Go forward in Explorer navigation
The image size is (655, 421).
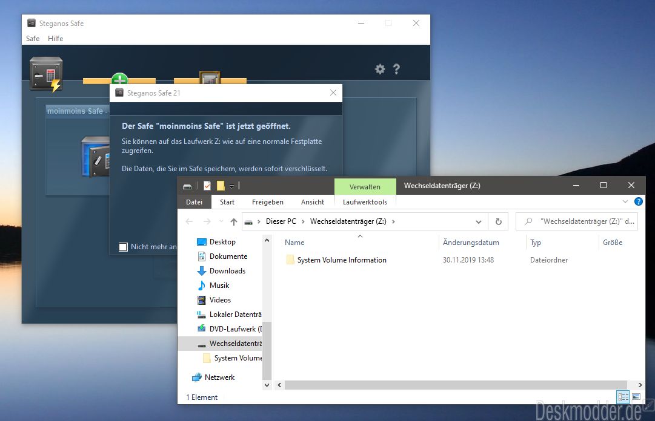tap(207, 221)
